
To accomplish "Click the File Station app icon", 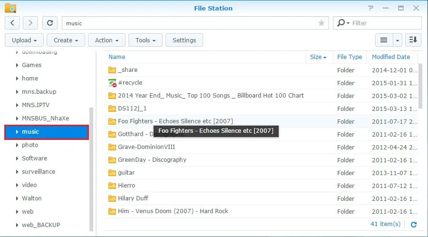I will click(x=10, y=8).
